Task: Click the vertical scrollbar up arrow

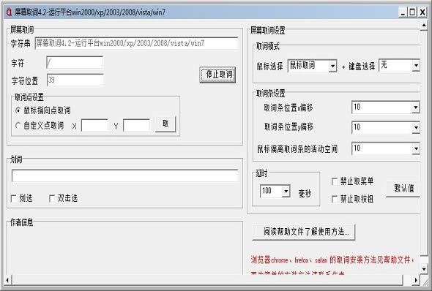Action: pos(424,26)
